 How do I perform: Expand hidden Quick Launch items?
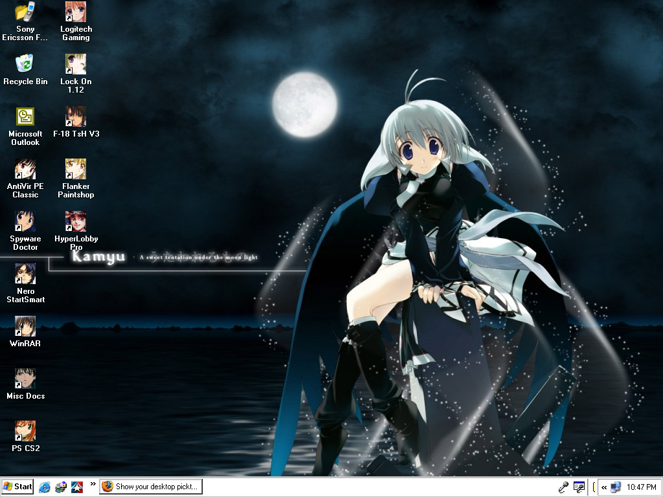click(93, 484)
